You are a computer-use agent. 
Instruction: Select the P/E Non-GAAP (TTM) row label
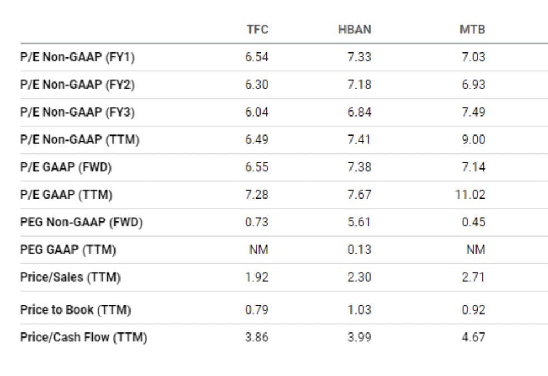80,140
